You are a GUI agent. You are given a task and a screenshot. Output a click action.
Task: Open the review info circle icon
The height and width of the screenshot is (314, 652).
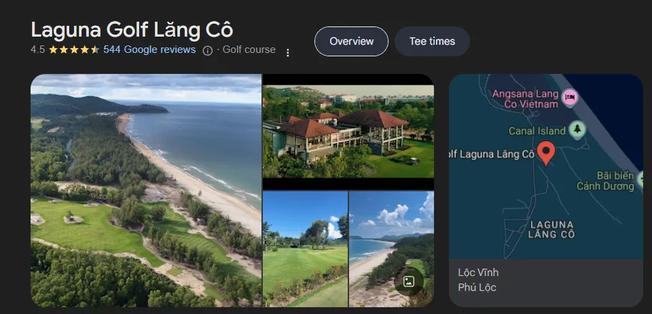208,50
